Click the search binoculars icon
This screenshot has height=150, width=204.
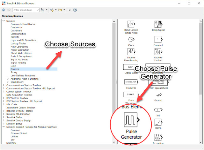(x=42, y=10)
